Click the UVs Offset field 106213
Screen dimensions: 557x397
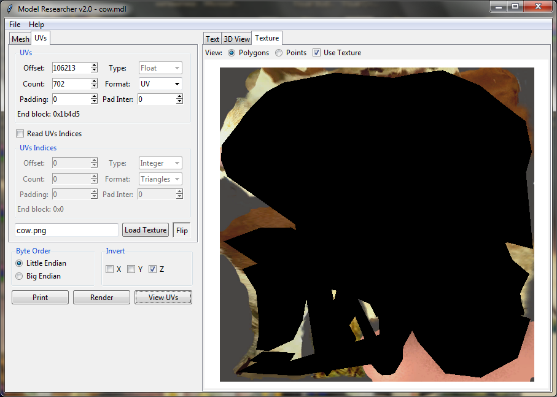[x=71, y=68]
